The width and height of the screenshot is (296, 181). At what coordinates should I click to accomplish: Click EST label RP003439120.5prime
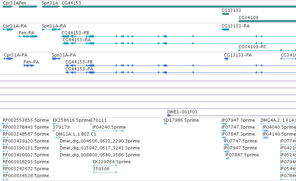(x=26, y=141)
